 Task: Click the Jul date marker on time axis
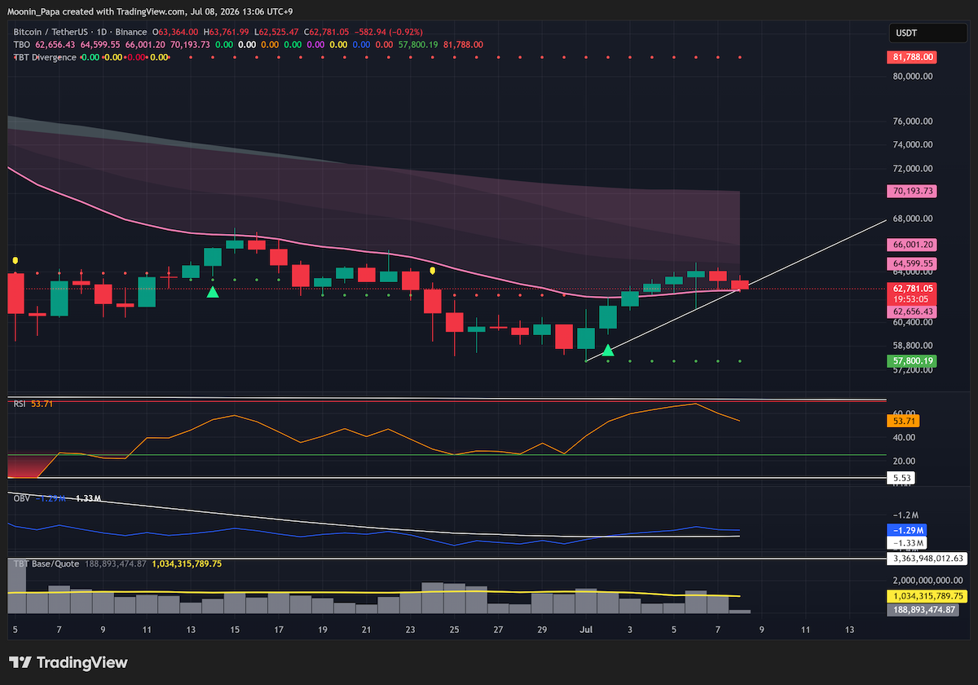pos(585,630)
